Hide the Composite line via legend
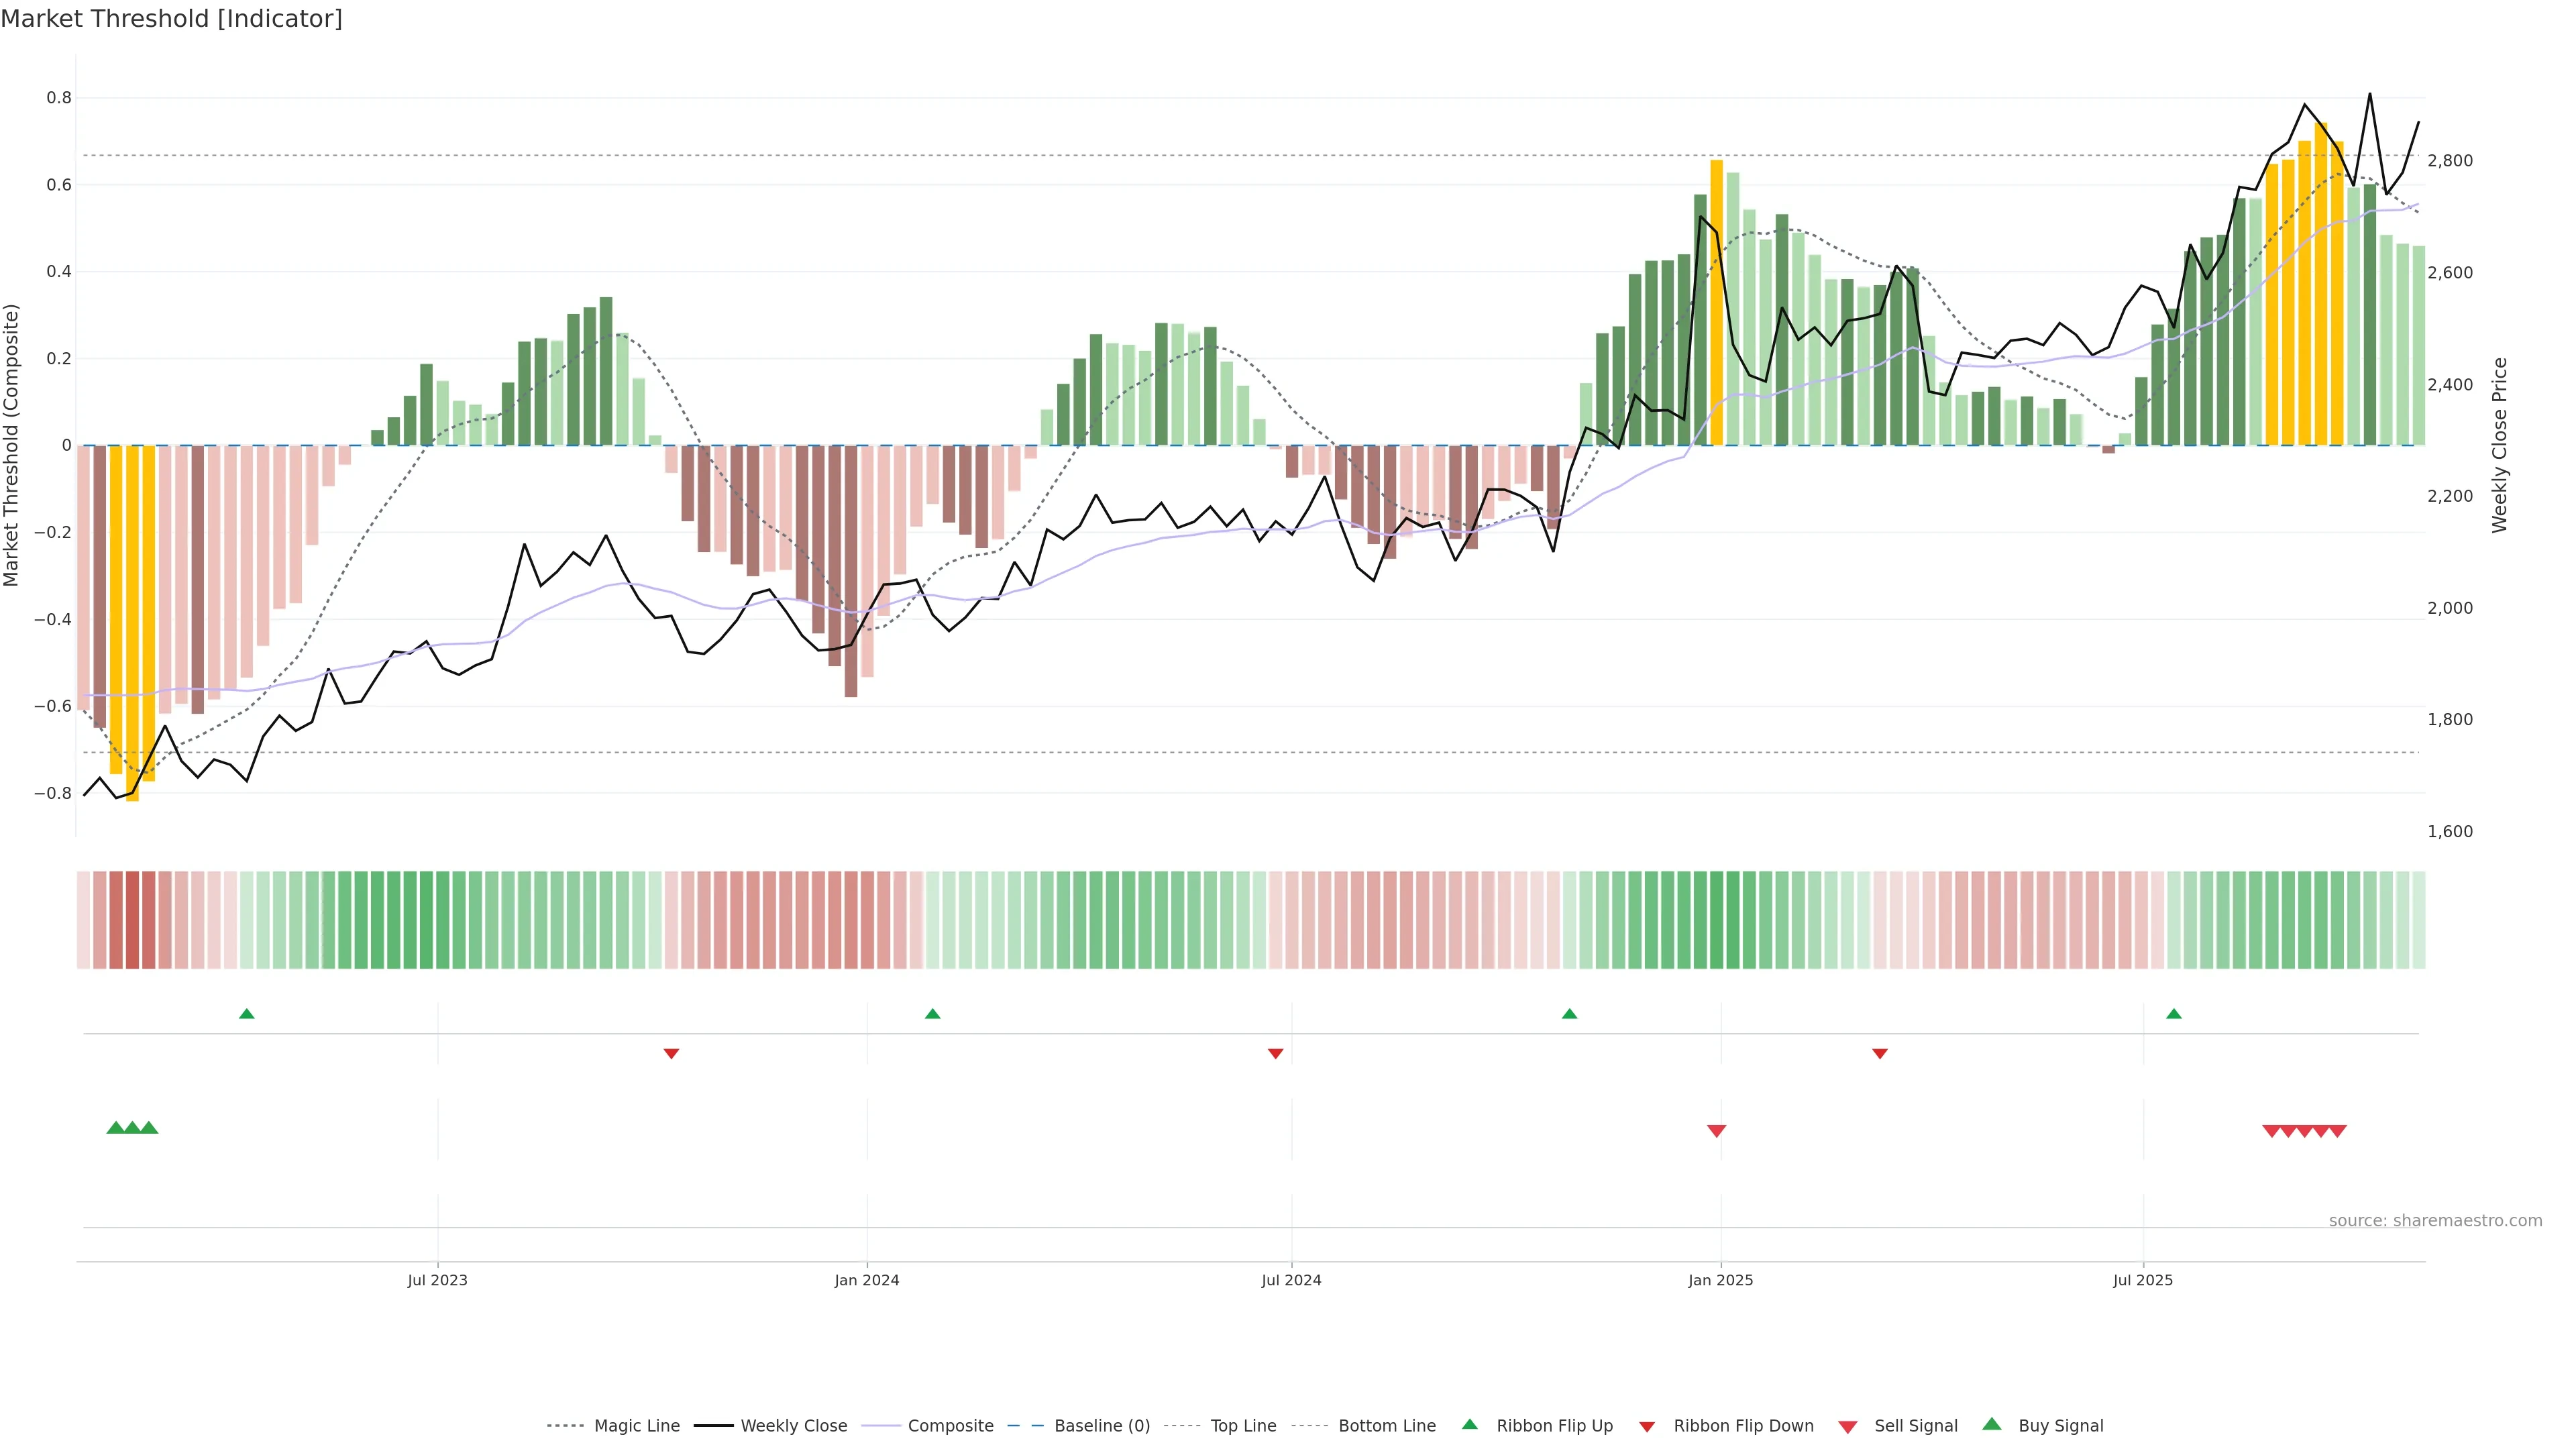The width and height of the screenshot is (2576, 1449). tap(950, 1426)
